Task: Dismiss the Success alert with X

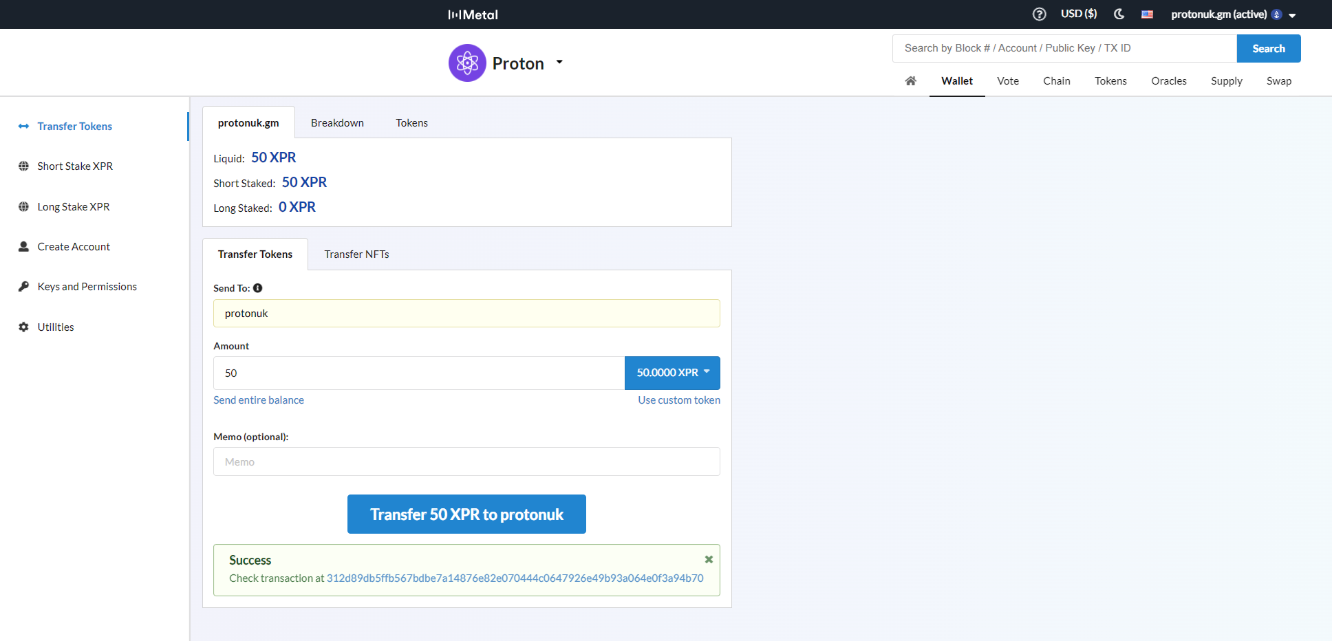Action: tap(709, 560)
